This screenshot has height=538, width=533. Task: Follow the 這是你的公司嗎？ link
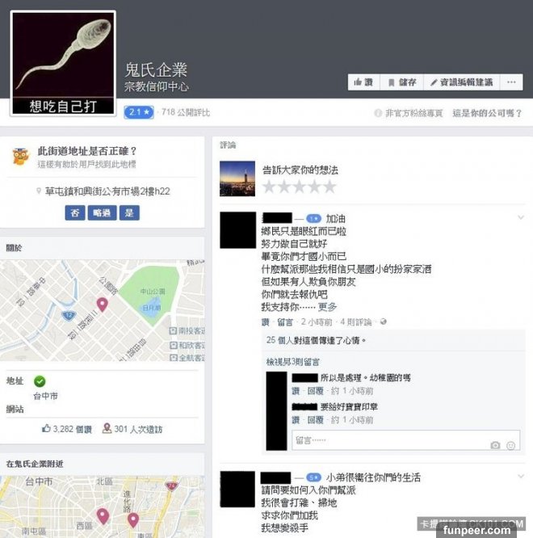[x=487, y=113]
